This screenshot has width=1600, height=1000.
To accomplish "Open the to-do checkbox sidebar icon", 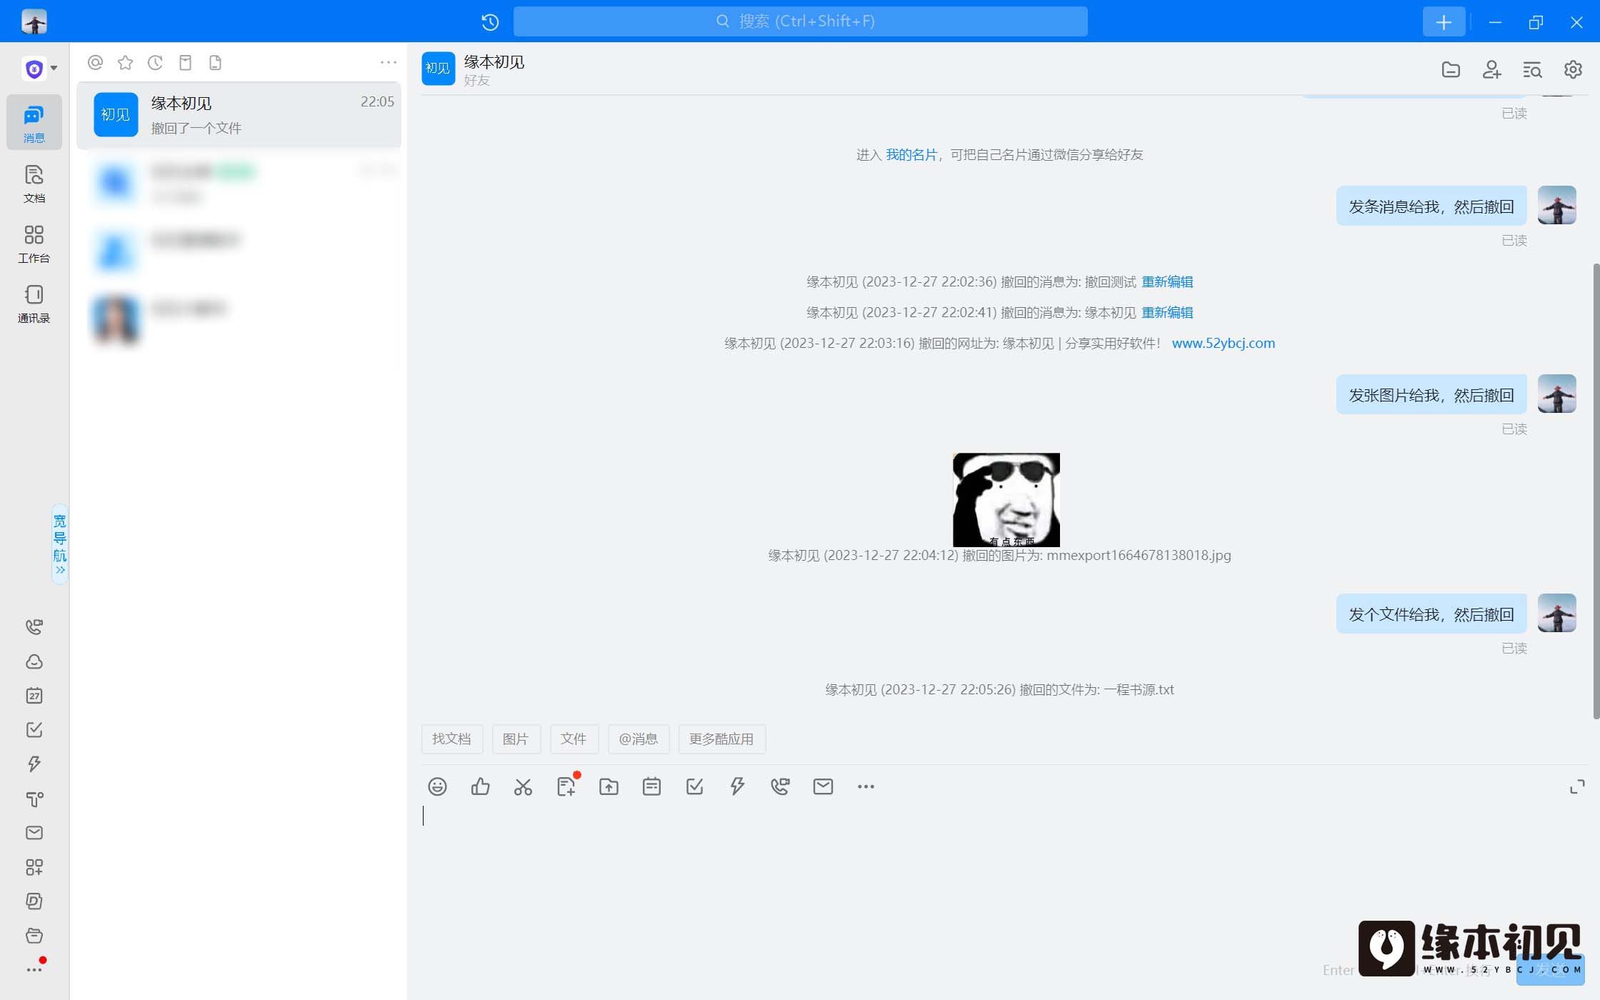I will [34, 729].
